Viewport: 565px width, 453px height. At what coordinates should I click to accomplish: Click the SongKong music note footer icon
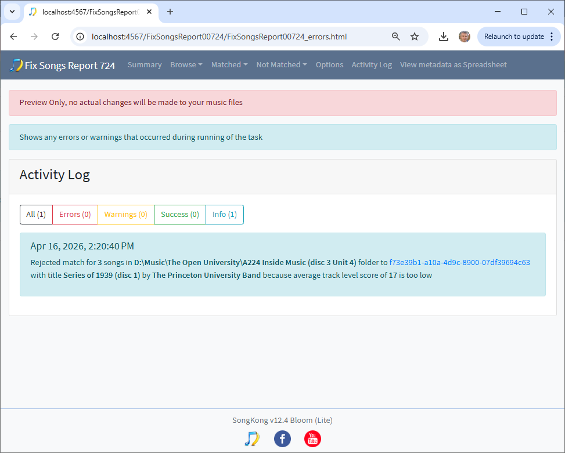(x=252, y=438)
